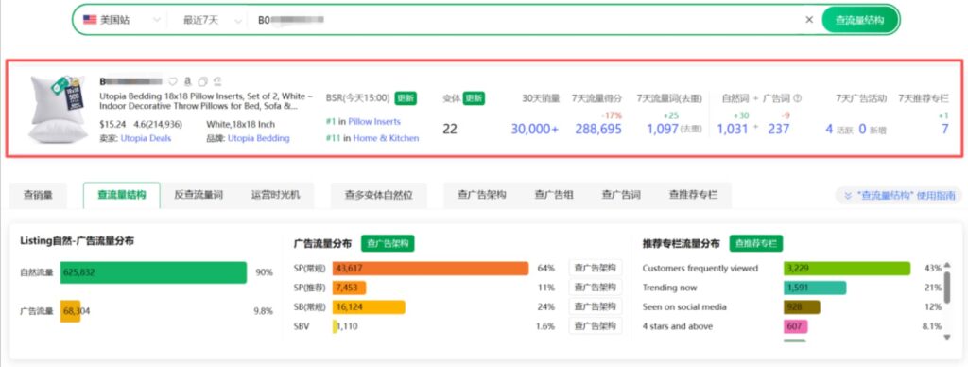Image resolution: width=968 pixels, height=367 pixels.
Task: Click the Customers frequently viewed 3,229 bar
Action: tap(847, 268)
